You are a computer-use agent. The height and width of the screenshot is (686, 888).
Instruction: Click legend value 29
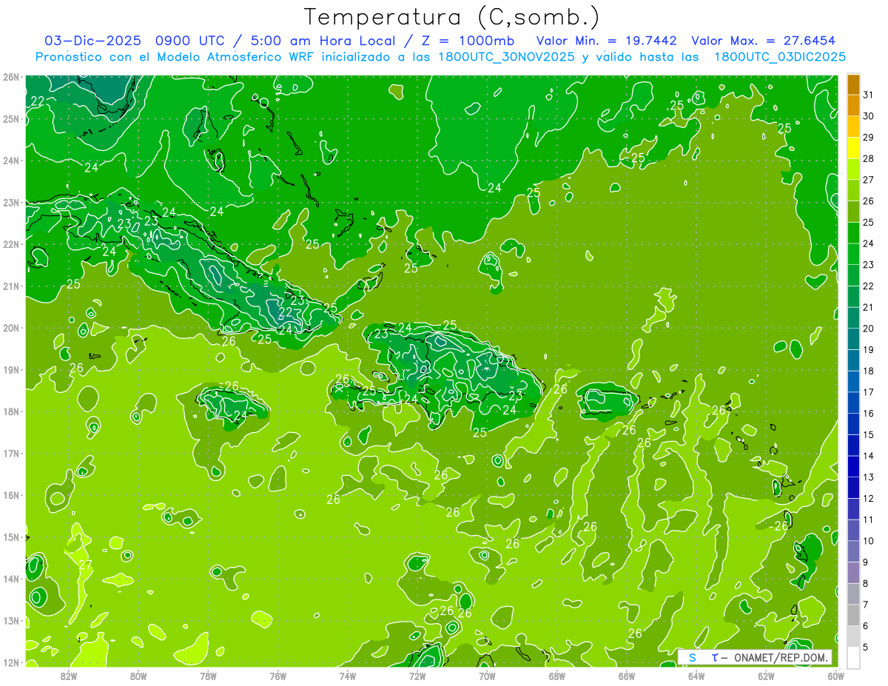pyautogui.click(x=868, y=138)
